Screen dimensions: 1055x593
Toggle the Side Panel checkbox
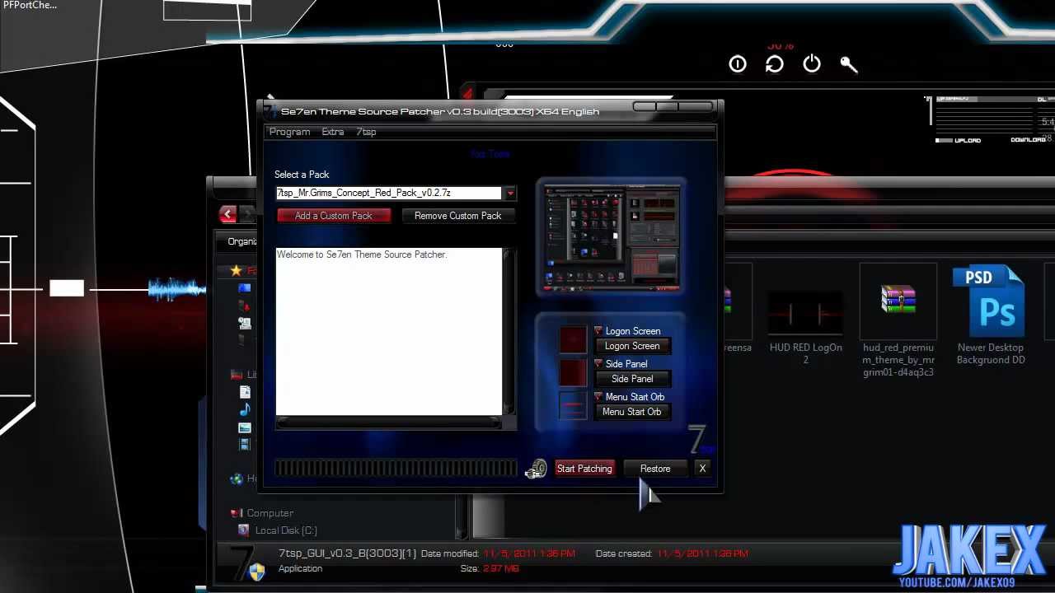(598, 364)
